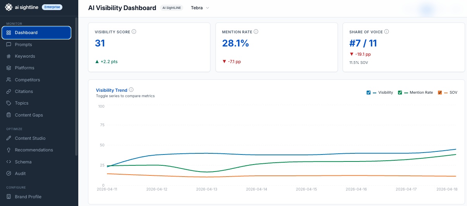
Task: Click the Recommendations lightbulb icon
Action: (9, 150)
